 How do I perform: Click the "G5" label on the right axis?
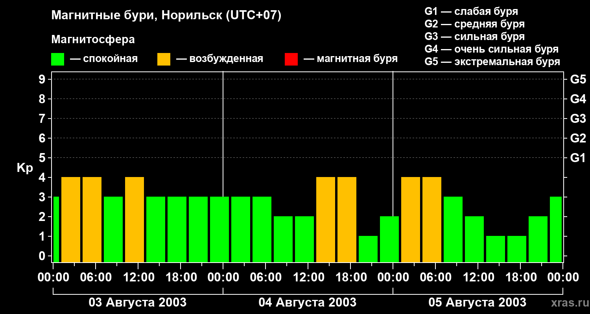578,79
